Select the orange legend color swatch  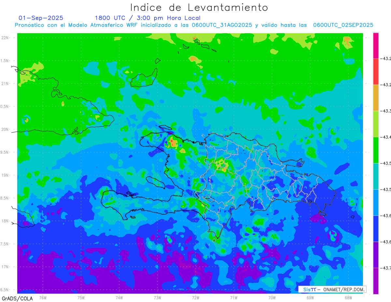(376, 98)
